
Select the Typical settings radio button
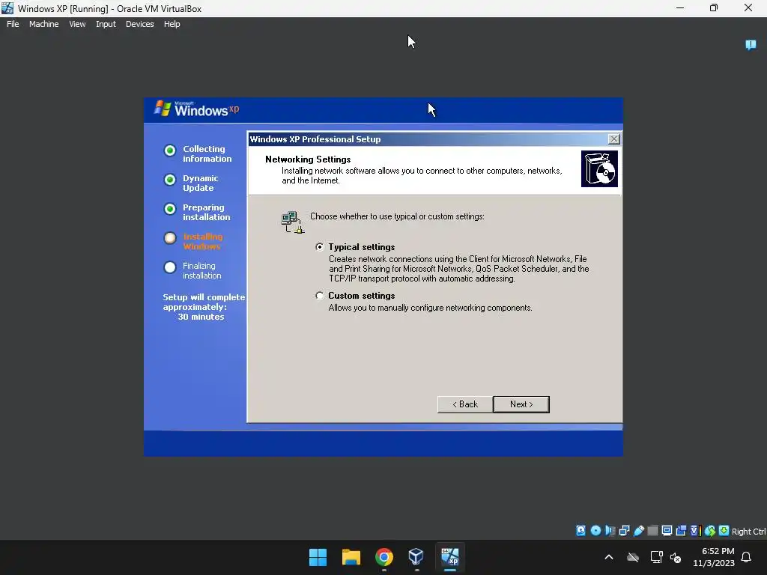pos(319,247)
